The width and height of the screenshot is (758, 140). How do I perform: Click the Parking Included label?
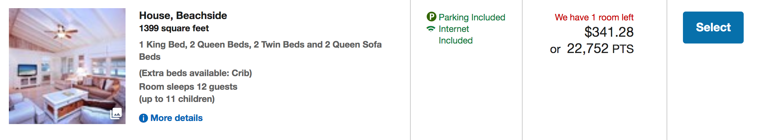pos(472,17)
